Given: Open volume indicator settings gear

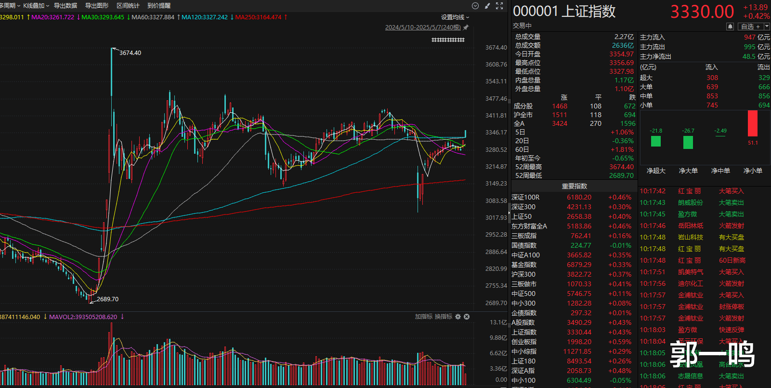Looking at the screenshot, I should (x=458, y=317).
